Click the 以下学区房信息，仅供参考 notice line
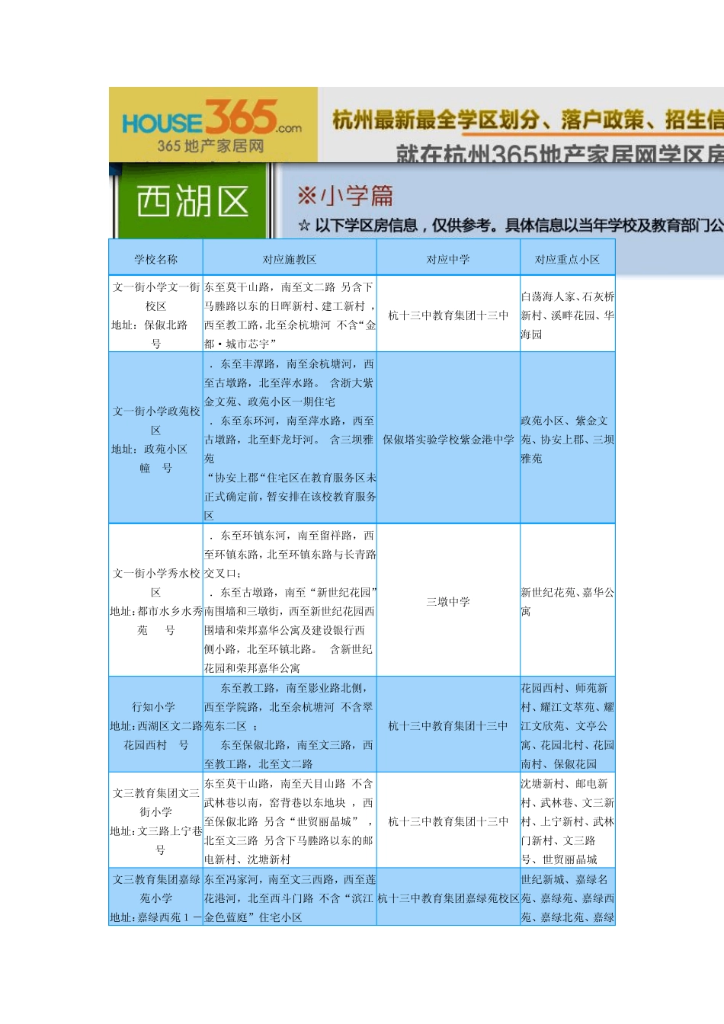The height and width of the screenshot is (1024, 724). coord(511,226)
